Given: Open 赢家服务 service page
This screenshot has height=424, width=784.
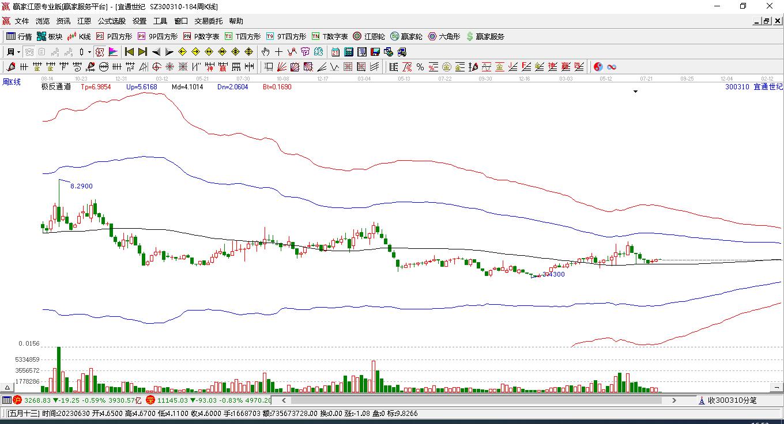Looking at the screenshot, I should point(485,36).
